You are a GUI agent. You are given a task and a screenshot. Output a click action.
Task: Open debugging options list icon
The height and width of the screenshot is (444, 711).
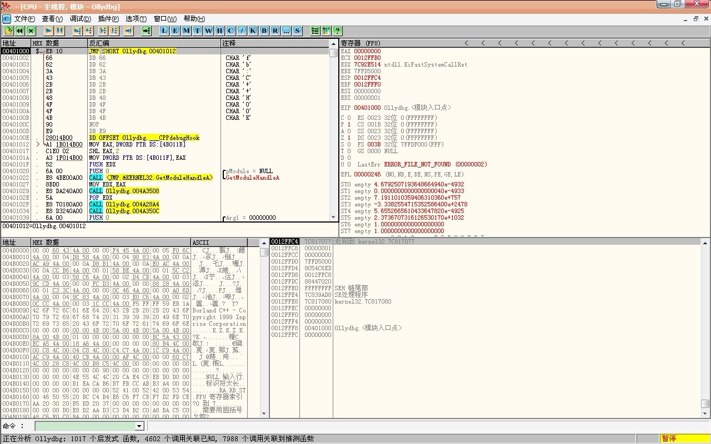click(x=316, y=31)
